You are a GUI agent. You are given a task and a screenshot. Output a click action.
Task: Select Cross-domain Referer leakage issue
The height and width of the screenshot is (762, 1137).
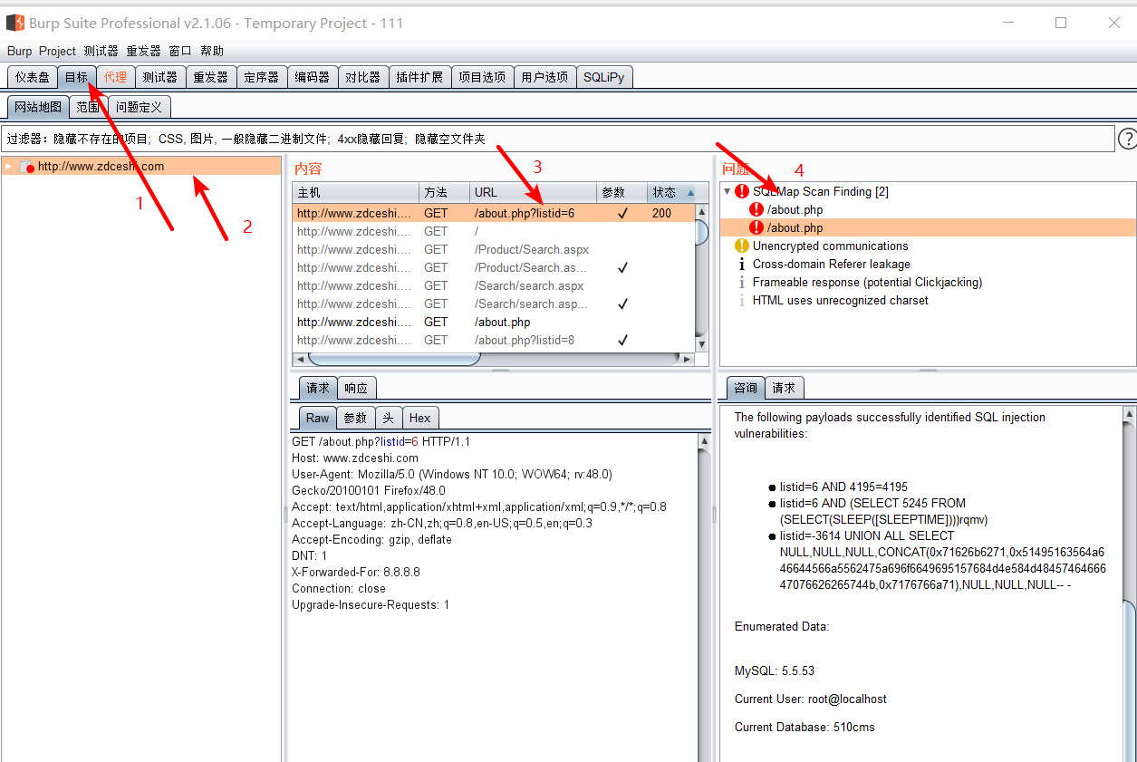(x=831, y=264)
